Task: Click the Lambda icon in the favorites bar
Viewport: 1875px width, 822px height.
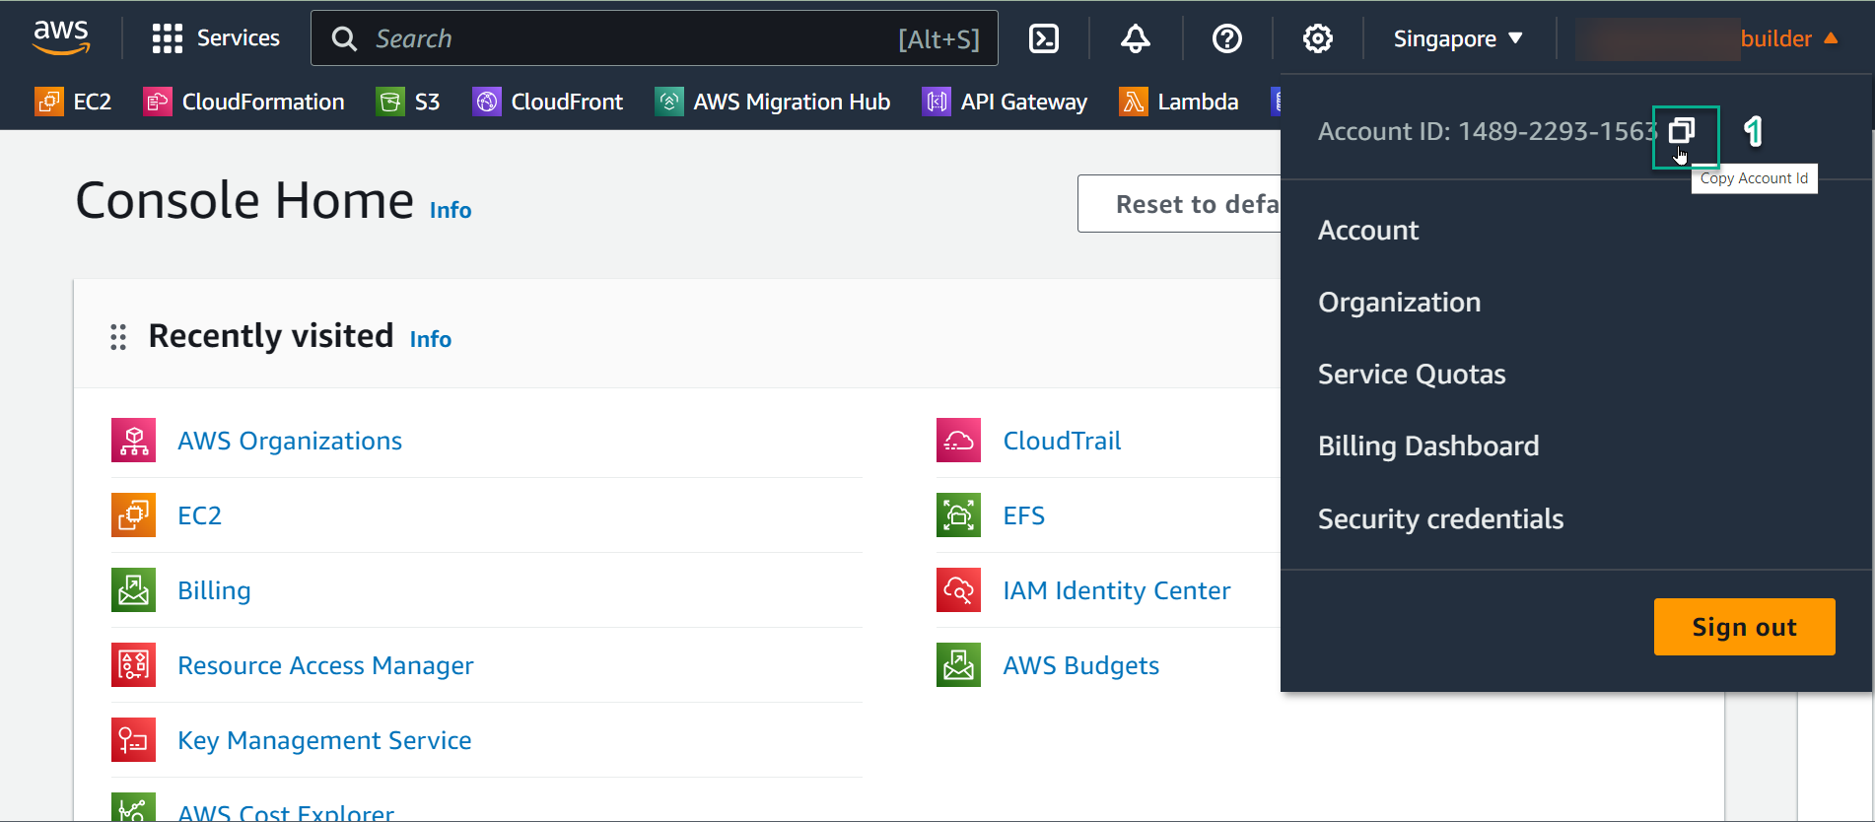Action: click(x=1134, y=102)
